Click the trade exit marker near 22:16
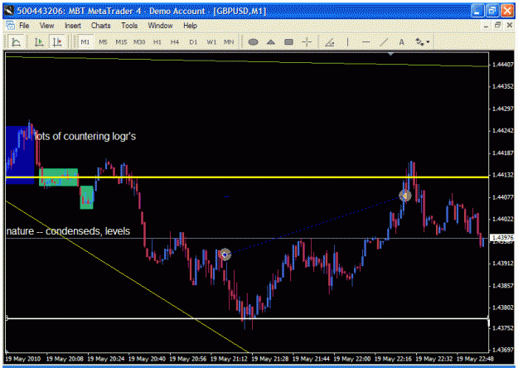This screenshot has width=518, height=368. pyautogui.click(x=405, y=196)
